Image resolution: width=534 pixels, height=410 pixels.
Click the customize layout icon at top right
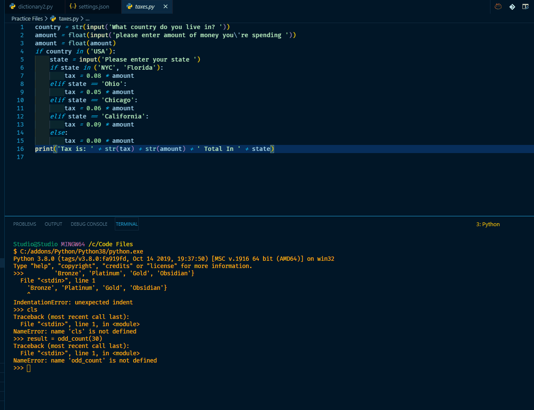(x=525, y=7)
